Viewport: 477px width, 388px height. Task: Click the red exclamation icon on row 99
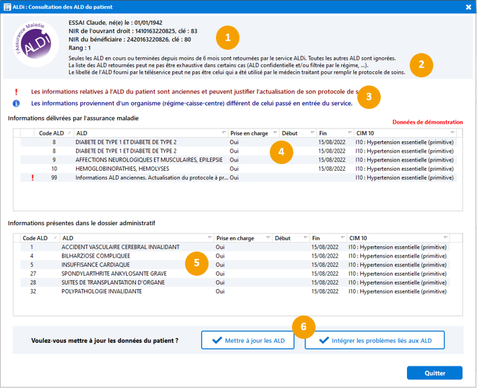click(32, 178)
